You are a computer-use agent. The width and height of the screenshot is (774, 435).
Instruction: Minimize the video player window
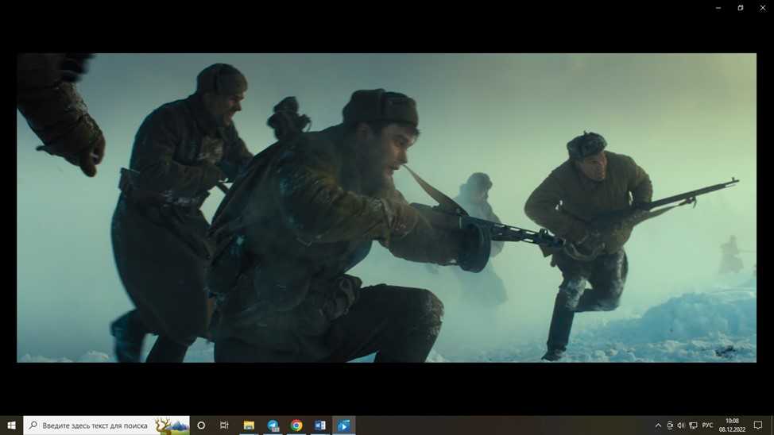[x=718, y=8]
